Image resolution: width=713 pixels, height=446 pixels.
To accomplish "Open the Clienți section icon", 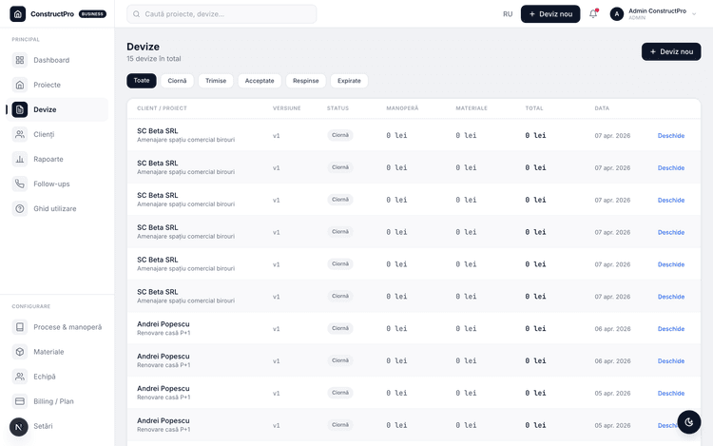I will pos(20,135).
